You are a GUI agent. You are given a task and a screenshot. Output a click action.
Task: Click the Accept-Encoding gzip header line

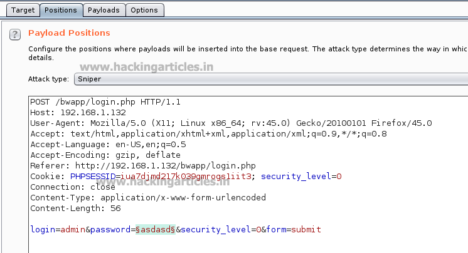click(105, 155)
